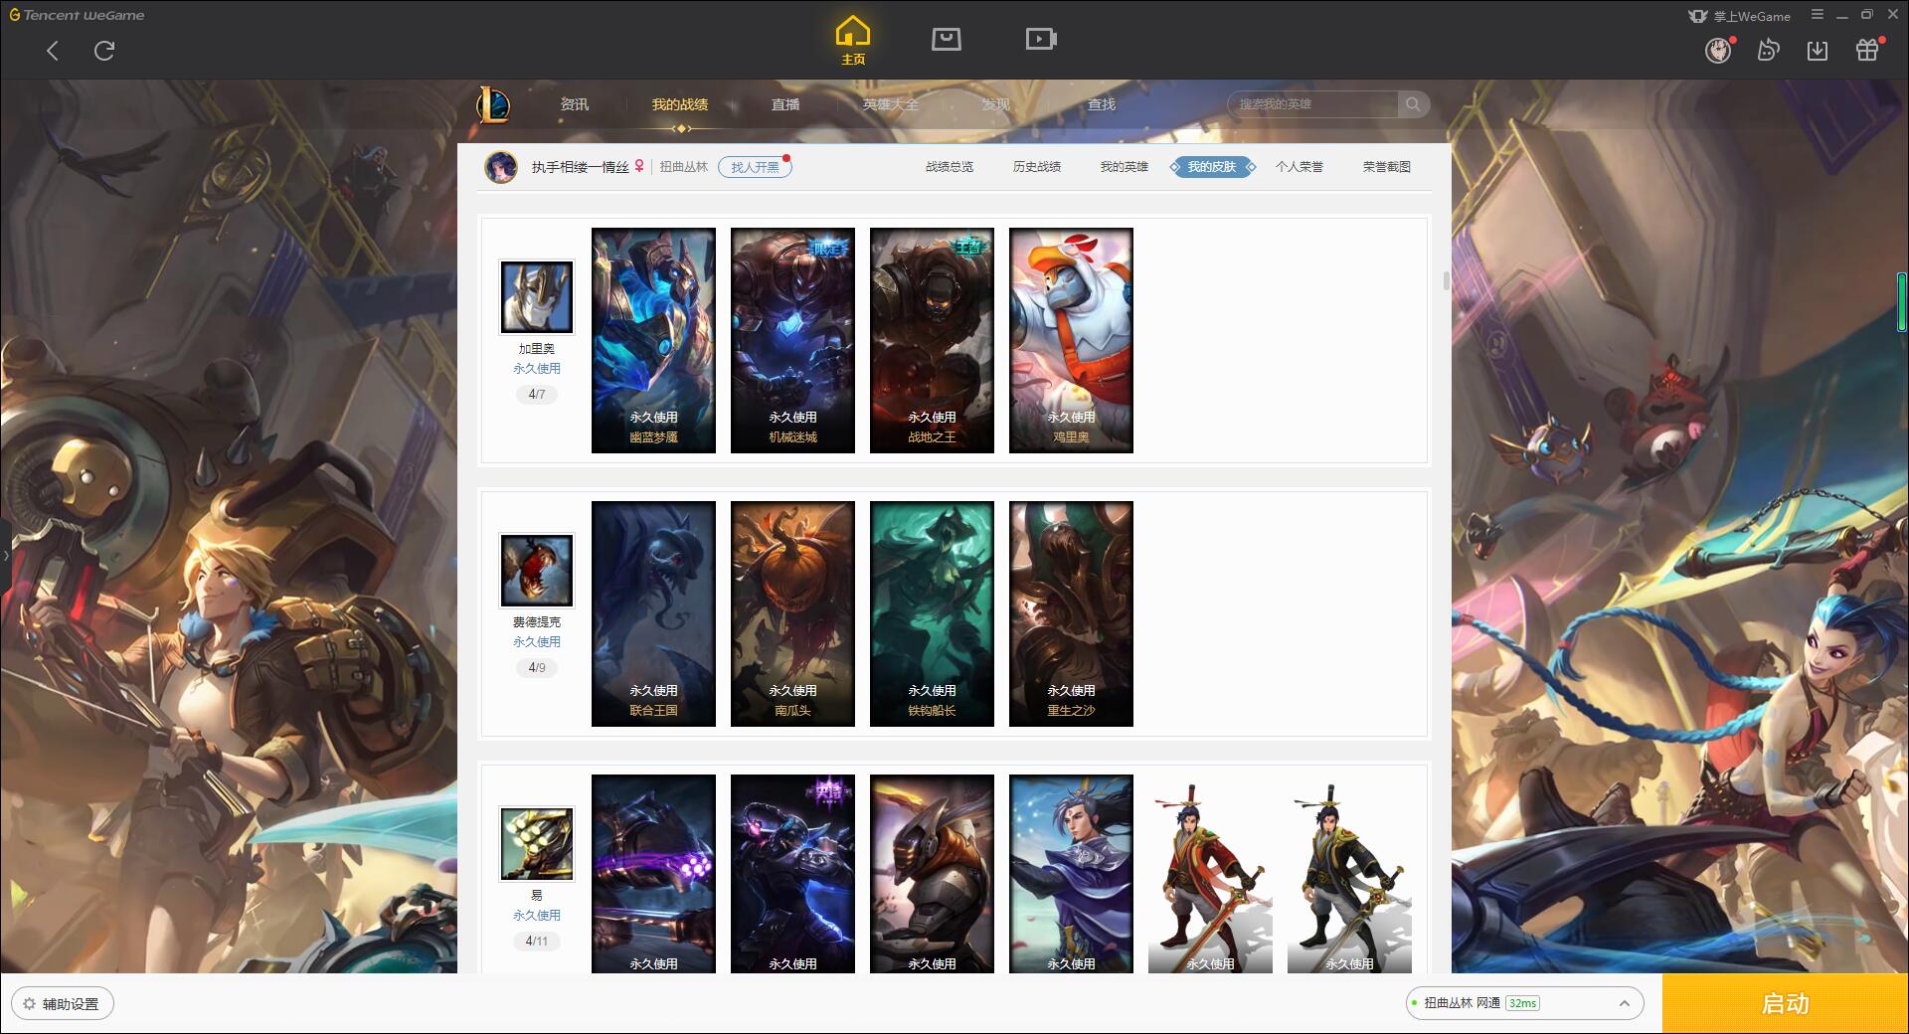Click the 启动 launch button
The width and height of the screenshot is (1909, 1034).
coord(1786,1004)
